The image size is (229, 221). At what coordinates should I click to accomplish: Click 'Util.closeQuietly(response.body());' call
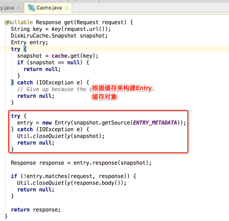72,183
